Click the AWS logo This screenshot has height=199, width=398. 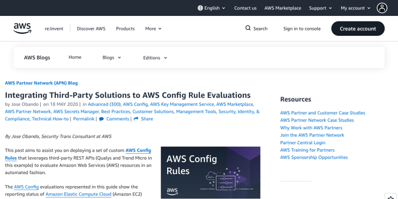[22, 28]
